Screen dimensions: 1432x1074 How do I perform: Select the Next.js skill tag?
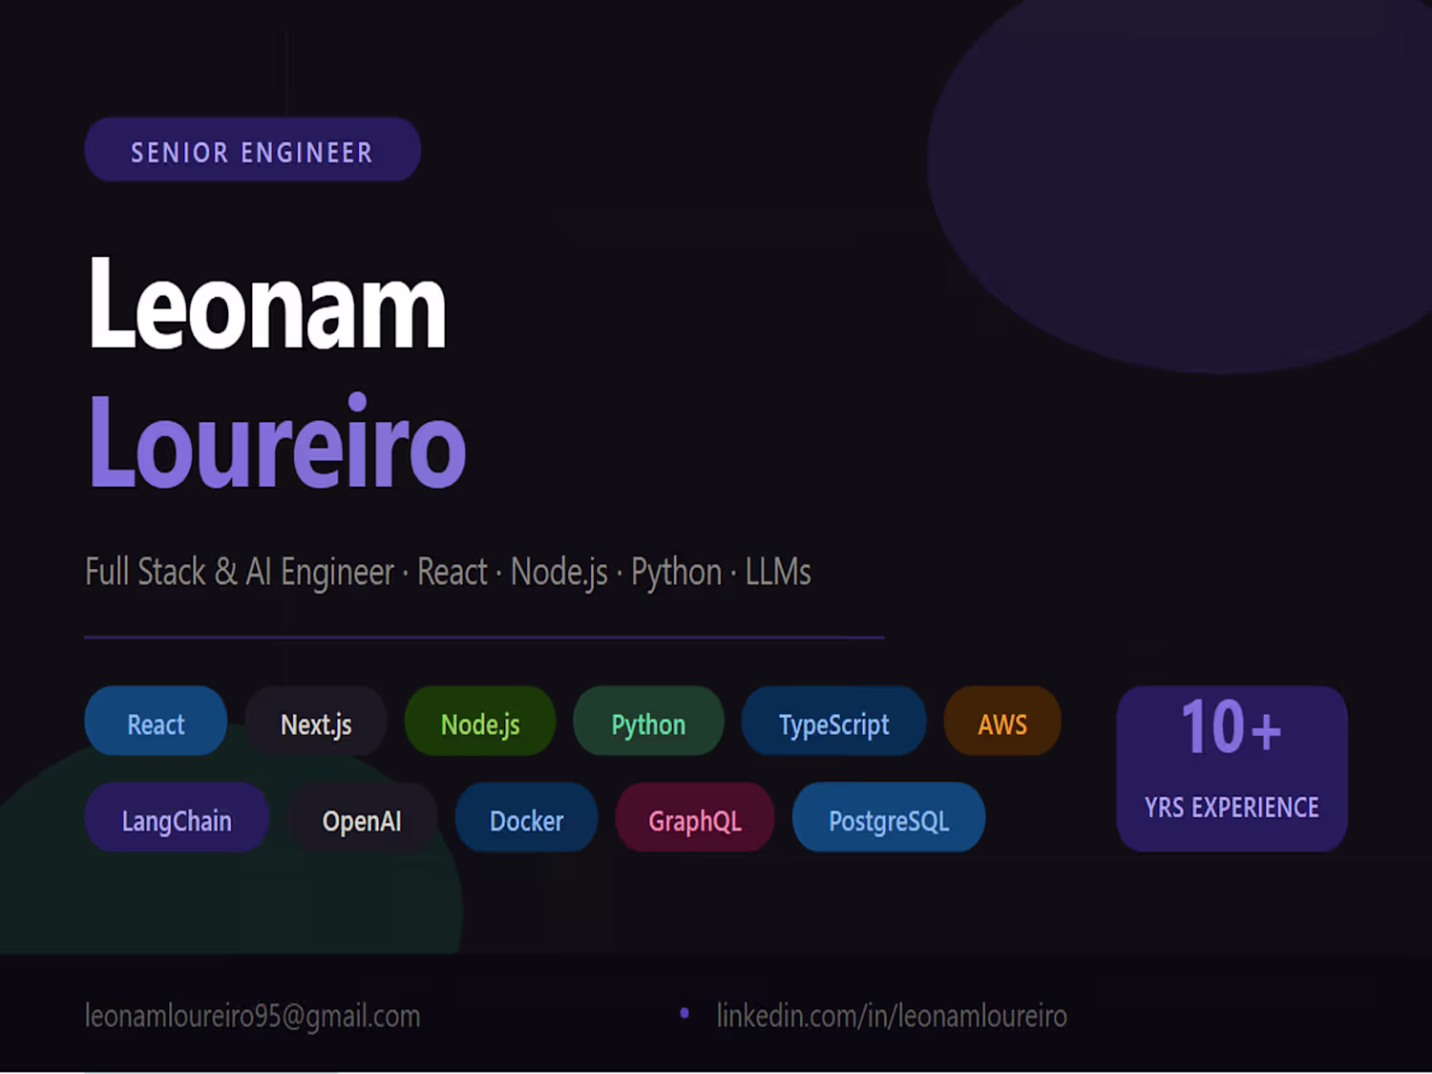(316, 722)
